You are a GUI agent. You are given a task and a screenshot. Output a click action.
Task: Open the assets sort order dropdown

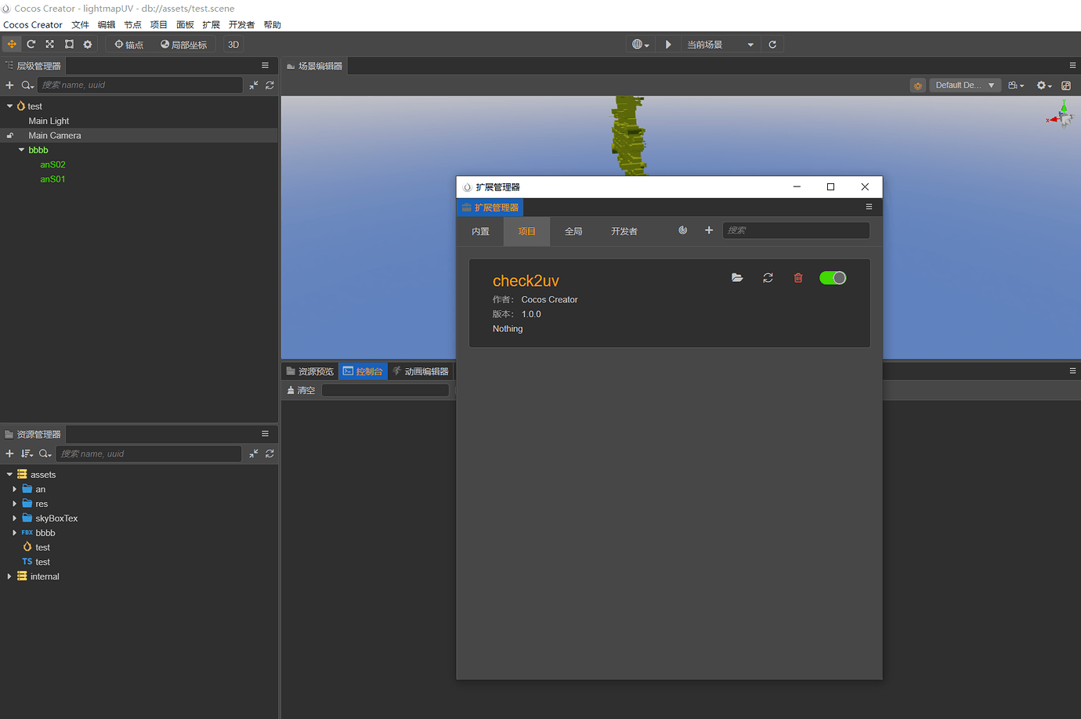27,454
